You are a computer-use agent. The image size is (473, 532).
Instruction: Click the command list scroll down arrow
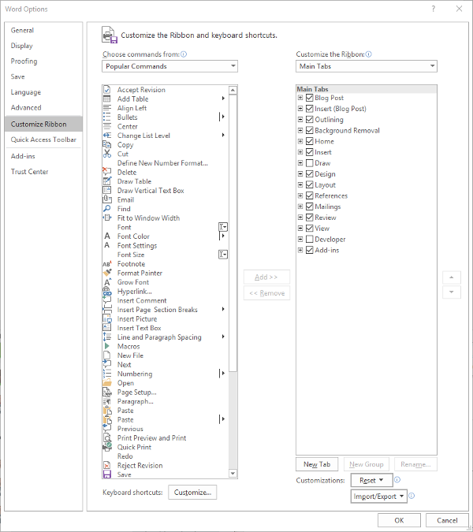[x=233, y=473]
